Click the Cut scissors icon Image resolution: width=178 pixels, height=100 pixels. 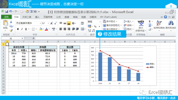click(x=11, y=22)
